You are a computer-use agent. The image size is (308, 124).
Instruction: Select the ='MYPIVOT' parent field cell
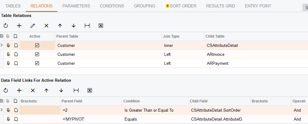point(91,119)
